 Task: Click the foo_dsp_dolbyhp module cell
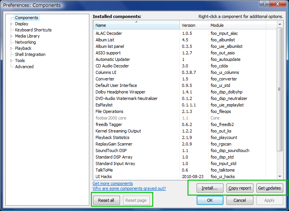tap(227, 92)
